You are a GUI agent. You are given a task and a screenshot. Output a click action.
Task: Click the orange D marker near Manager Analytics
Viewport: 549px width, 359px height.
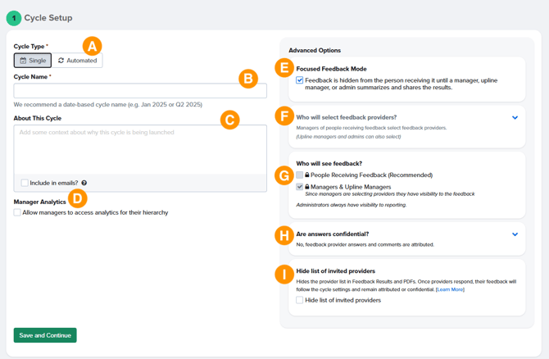77,198
